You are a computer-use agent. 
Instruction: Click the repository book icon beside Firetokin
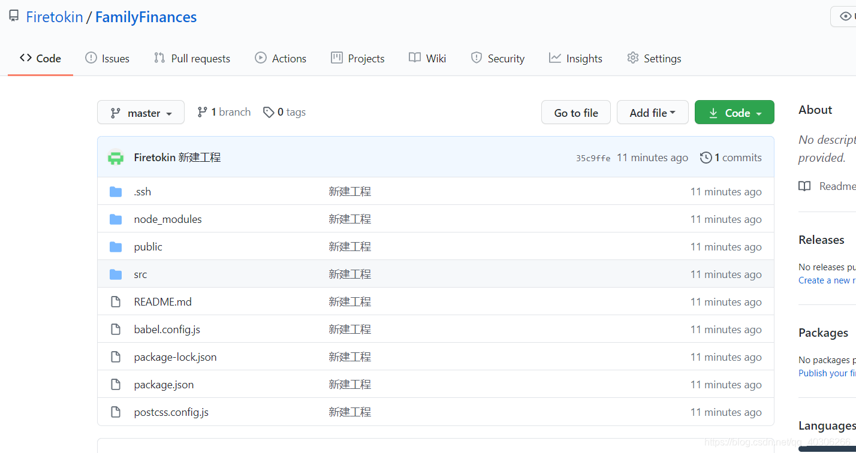click(14, 17)
